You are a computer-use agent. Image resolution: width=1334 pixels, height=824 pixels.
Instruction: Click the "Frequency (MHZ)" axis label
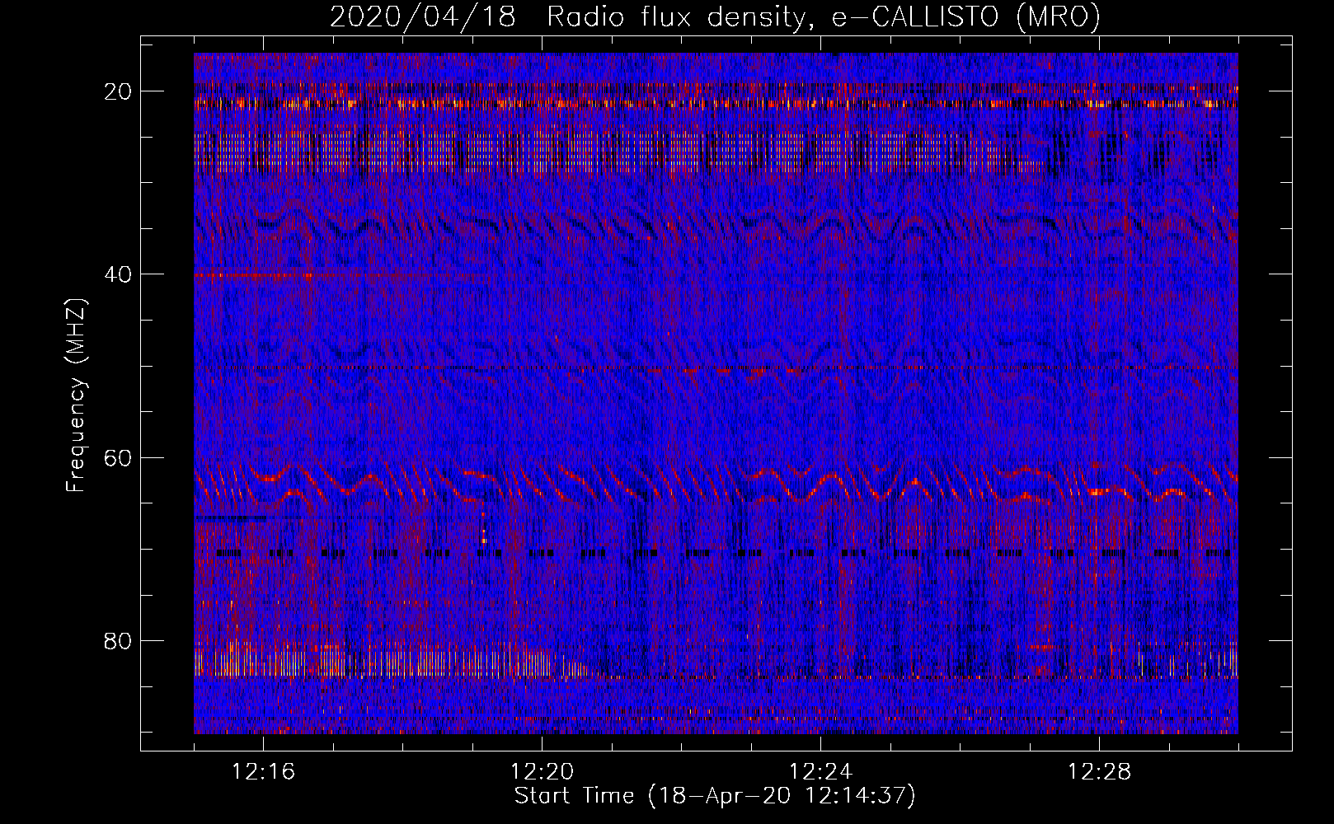pos(76,396)
